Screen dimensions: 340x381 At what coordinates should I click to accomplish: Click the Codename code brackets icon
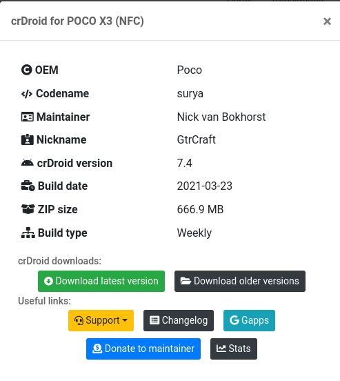27,94
